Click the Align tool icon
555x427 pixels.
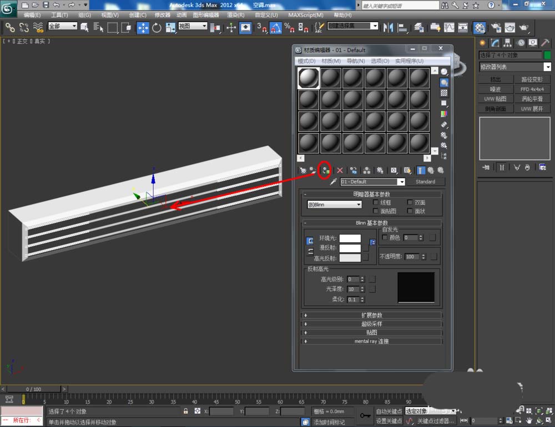(402, 28)
